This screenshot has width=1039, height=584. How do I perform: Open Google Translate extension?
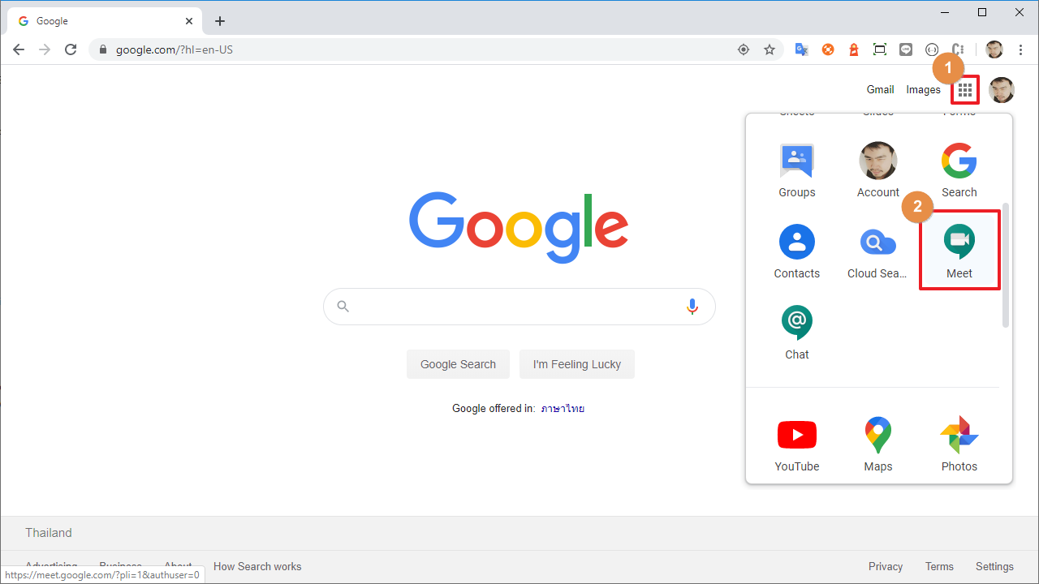click(801, 49)
